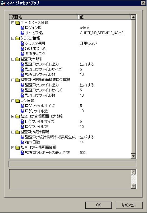Select the サービス名 document icon

tap(22, 33)
